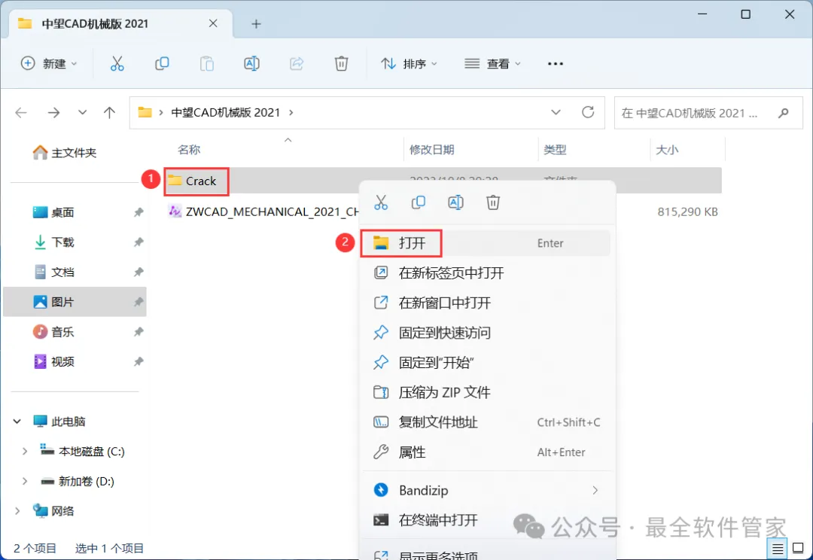Choose 压缩为 ZIP 文件
Image resolution: width=813 pixels, height=560 pixels.
486,392
